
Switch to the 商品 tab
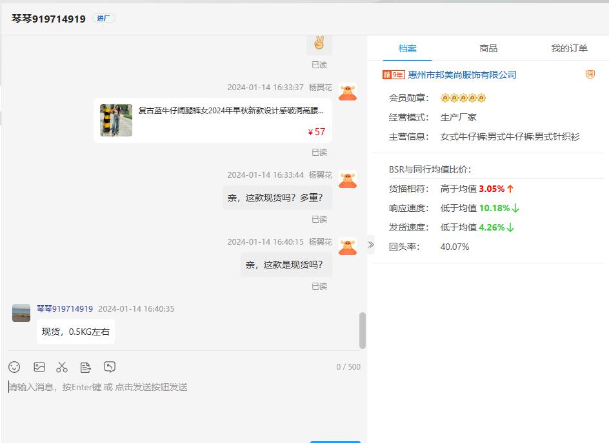click(x=488, y=48)
